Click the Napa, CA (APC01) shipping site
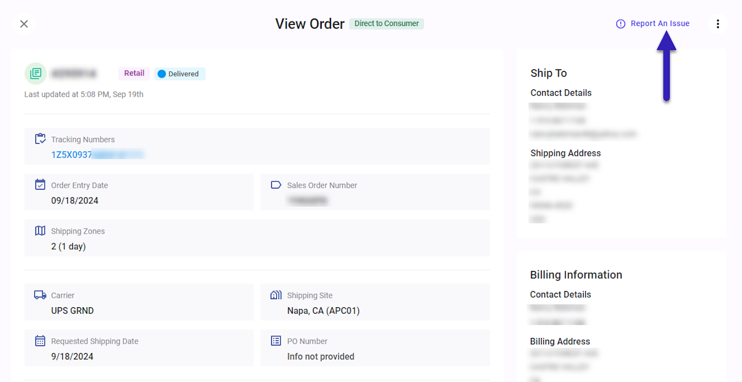 tap(323, 311)
